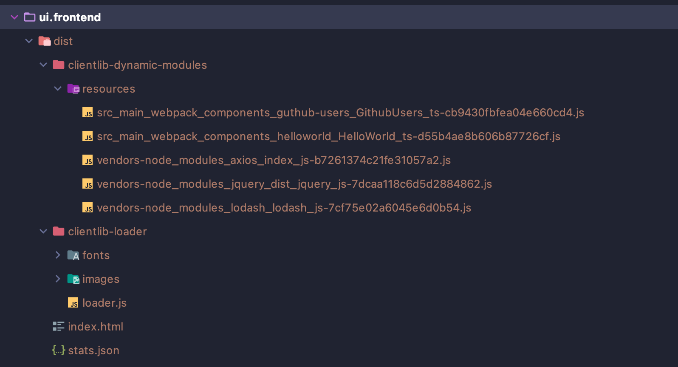Collapse the resources folder chevron
This screenshot has height=367, width=678.
pos(58,88)
